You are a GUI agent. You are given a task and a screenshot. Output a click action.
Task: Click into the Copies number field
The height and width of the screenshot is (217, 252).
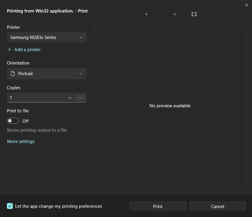click(36, 98)
